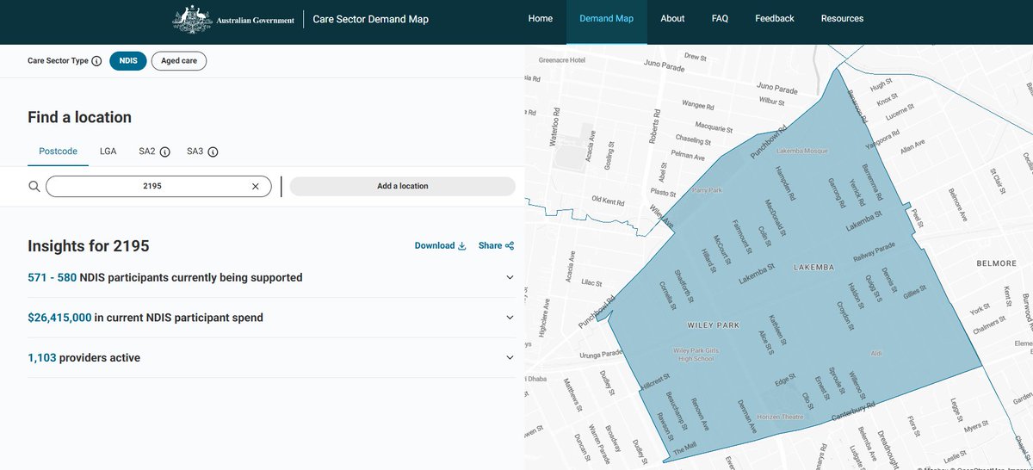Switch to the SA3 tab
The image size is (1033, 470).
click(195, 152)
